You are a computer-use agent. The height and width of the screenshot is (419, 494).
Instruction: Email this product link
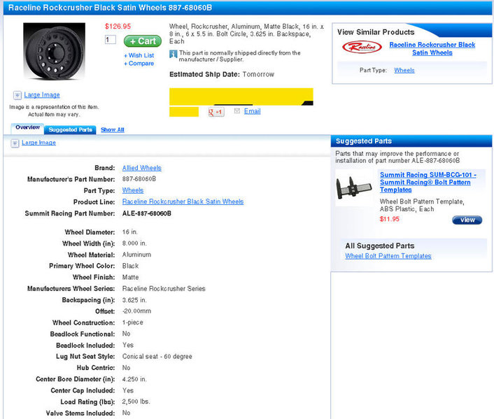253,111
